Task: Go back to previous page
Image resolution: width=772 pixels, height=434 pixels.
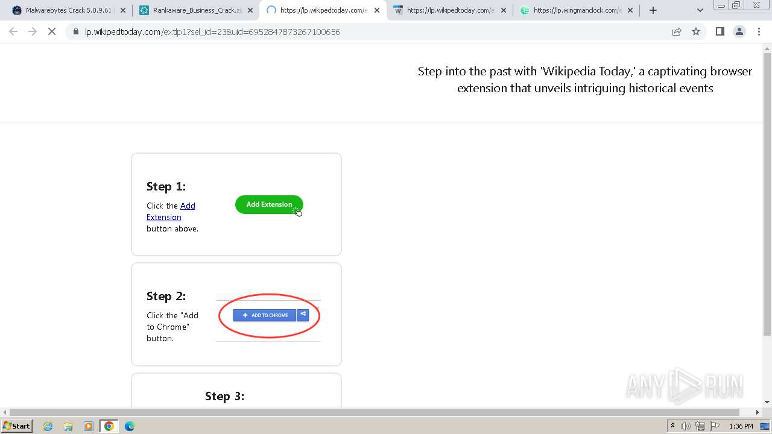Action: [x=13, y=31]
